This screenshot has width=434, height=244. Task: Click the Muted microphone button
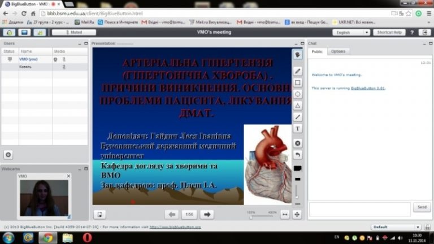click(74, 32)
